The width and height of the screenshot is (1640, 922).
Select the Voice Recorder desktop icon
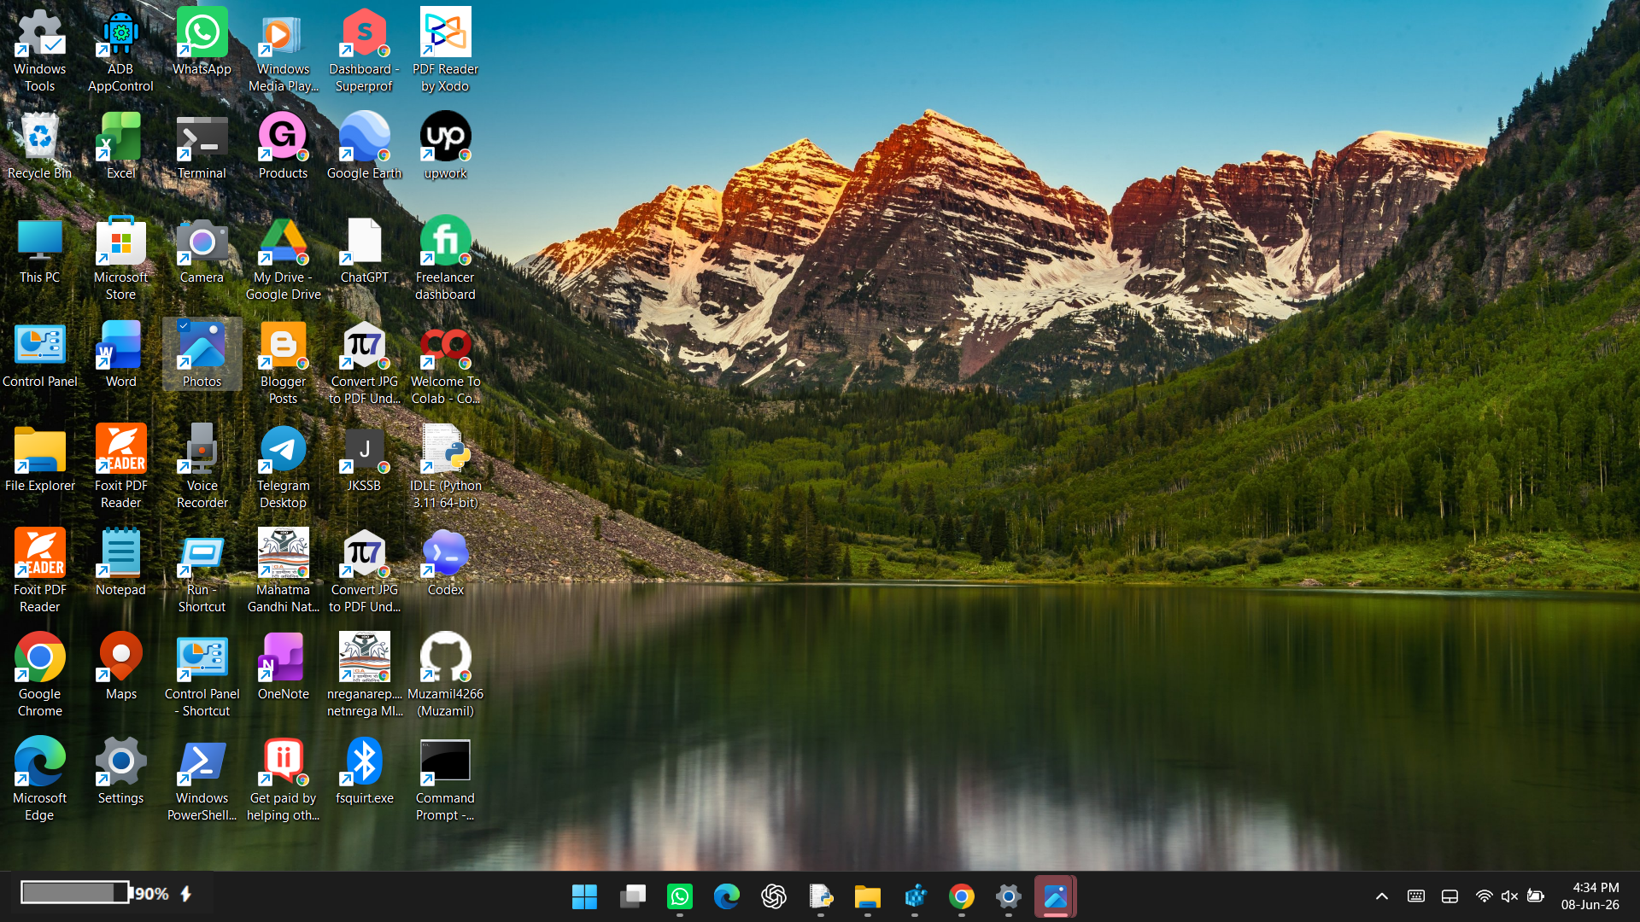tap(202, 468)
